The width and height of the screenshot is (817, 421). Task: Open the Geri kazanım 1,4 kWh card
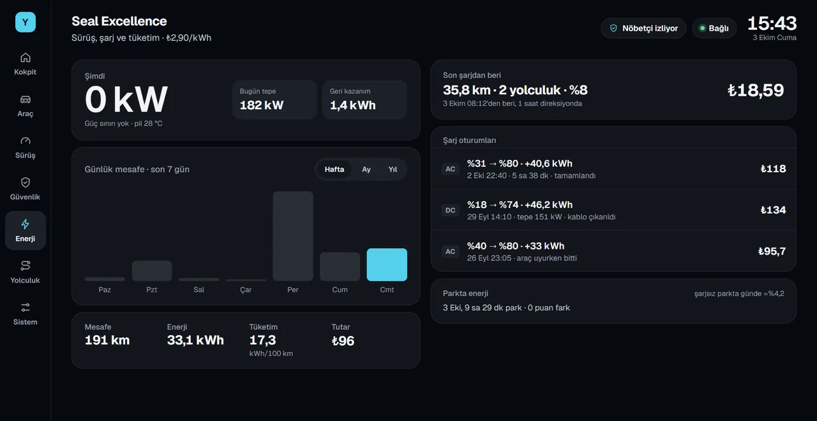tap(364, 100)
